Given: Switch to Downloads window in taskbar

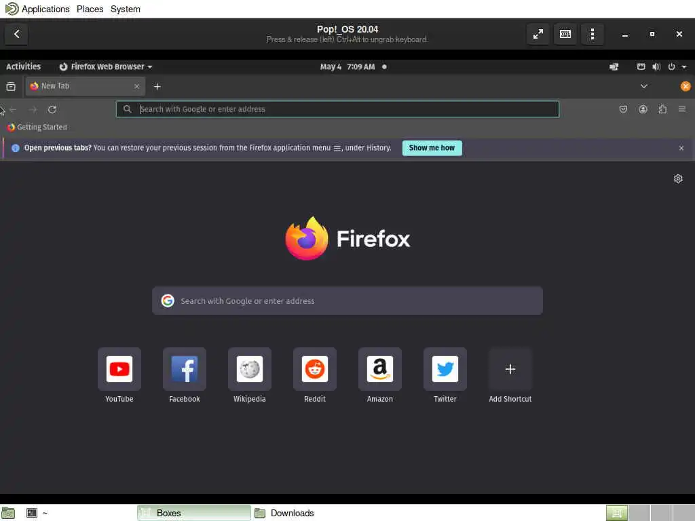Looking at the screenshot, I should pyautogui.click(x=284, y=513).
